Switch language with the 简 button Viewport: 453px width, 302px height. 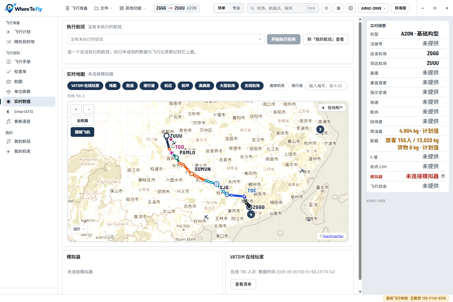pyautogui.click(x=339, y=8)
